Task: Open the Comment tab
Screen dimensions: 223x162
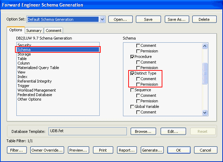Action: tap(53, 31)
